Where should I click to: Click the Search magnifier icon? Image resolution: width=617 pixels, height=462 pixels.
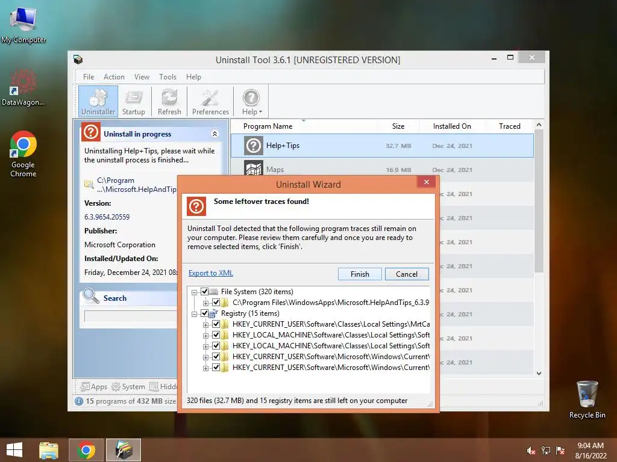pyautogui.click(x=91, y=296)
